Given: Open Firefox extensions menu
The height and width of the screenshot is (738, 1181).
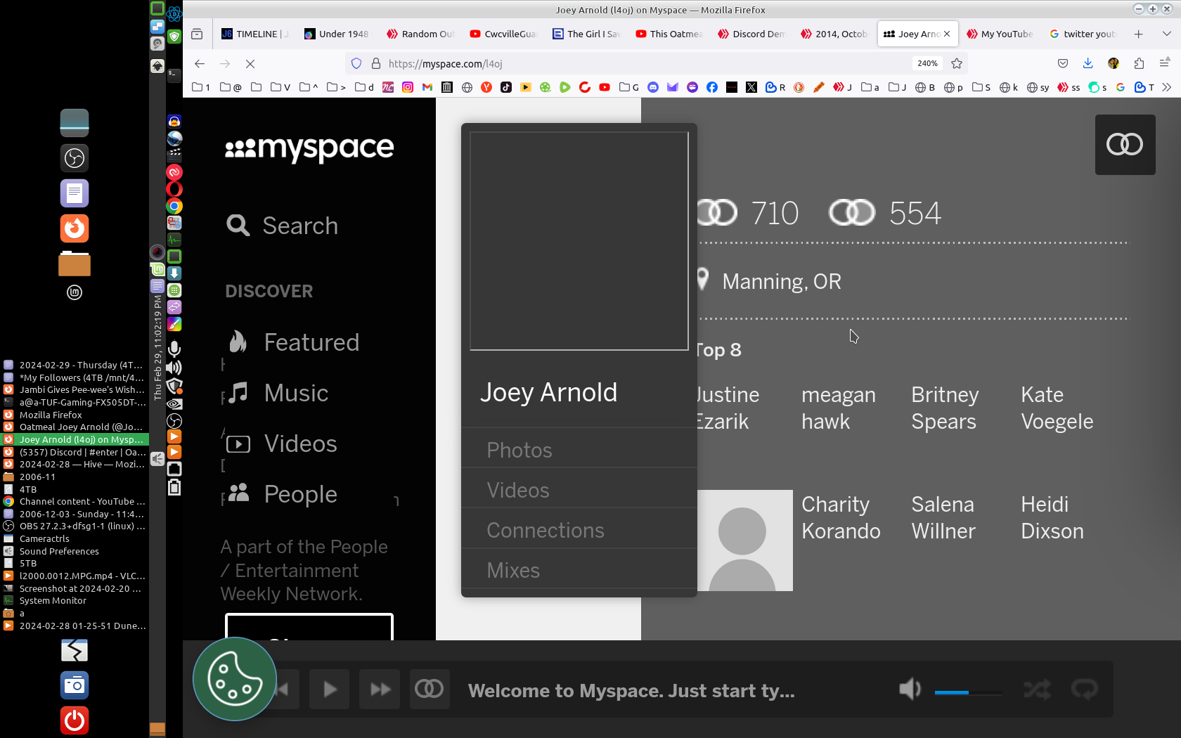Looking at the screenshot, I should [x=1139, y=63].
